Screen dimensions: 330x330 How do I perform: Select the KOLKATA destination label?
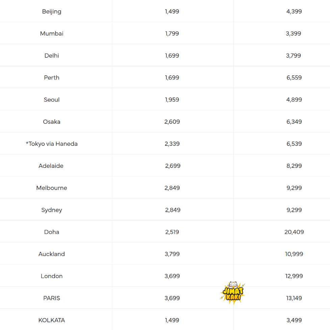(x=52, y=320)
